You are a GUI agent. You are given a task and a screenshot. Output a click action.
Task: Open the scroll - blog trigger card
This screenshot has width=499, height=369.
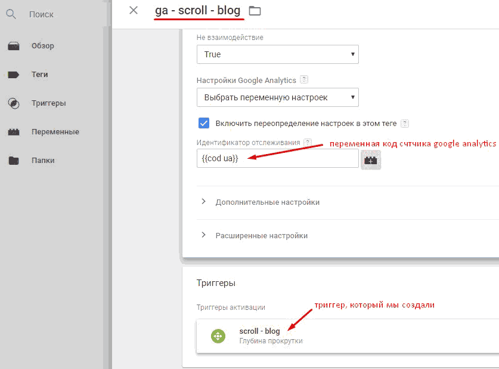coord(348,336)
